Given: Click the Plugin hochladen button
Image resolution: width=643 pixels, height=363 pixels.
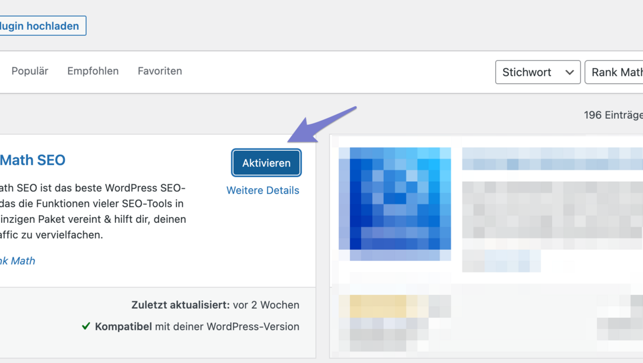Looking at the screenshot, I should point(43,26).
